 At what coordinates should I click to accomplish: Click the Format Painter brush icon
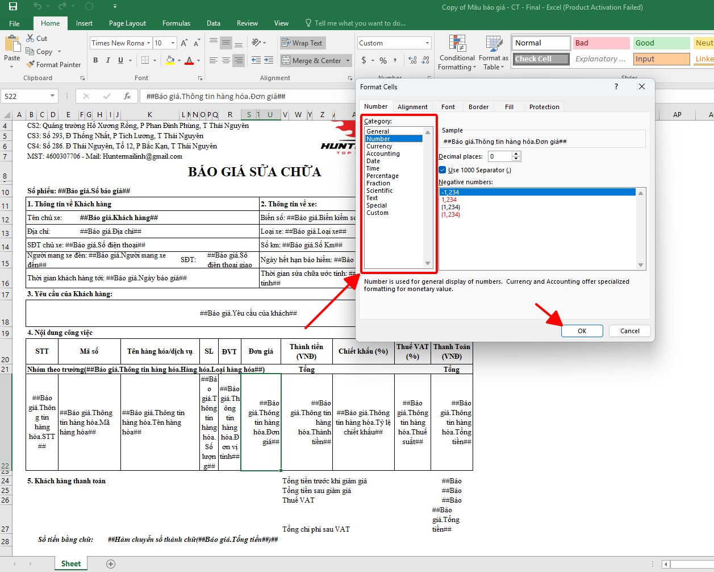31,65
